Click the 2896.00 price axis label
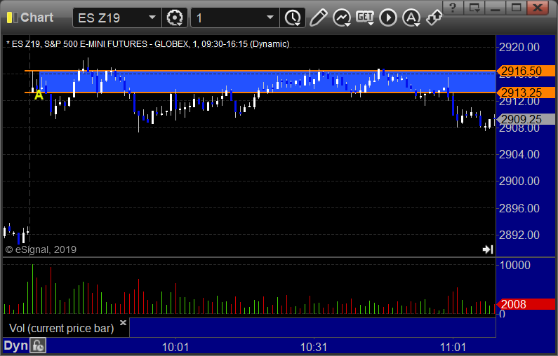 519,208
